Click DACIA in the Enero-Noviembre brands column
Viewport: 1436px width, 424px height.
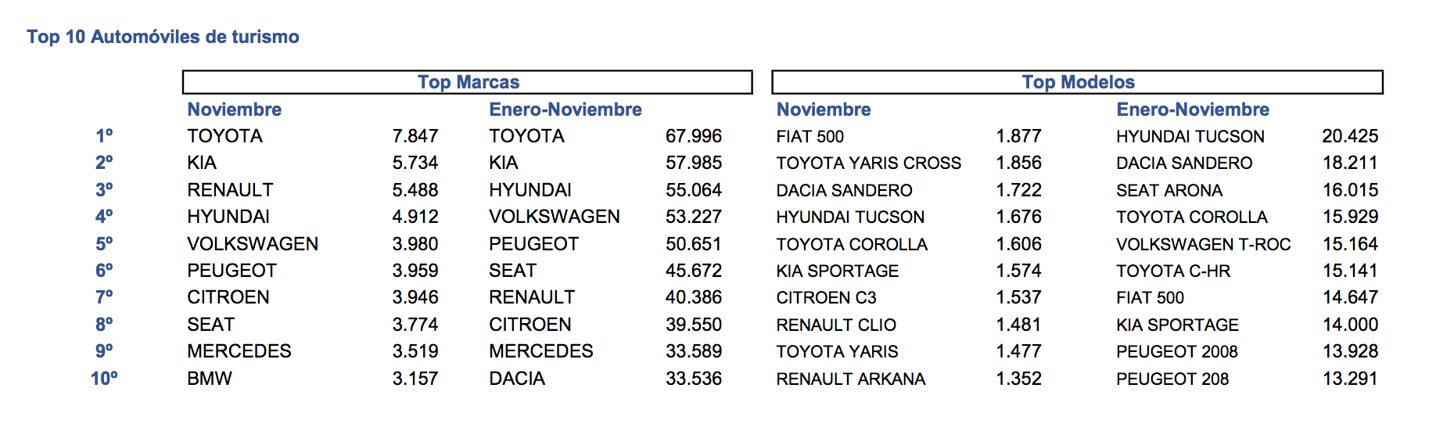click(x=517, y=379)
